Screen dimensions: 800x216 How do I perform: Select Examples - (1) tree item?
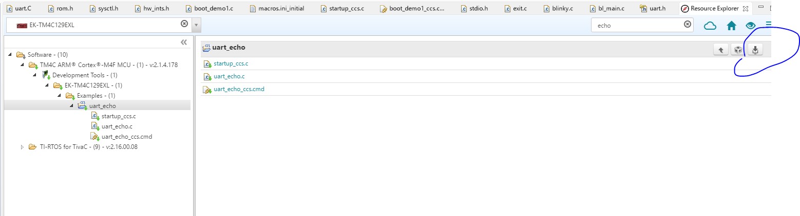(96, 96)
